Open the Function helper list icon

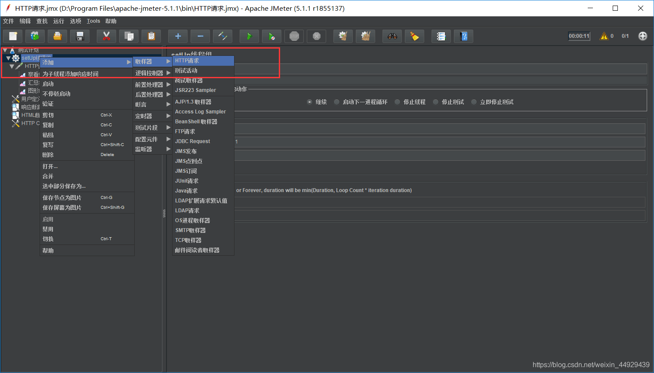tap(441, 36)
